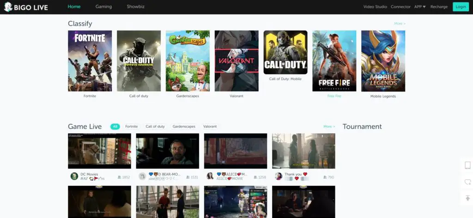Switch to the Gaming tab
The width and height of the screenshot is (473, 218).
(x=103, y=6)
